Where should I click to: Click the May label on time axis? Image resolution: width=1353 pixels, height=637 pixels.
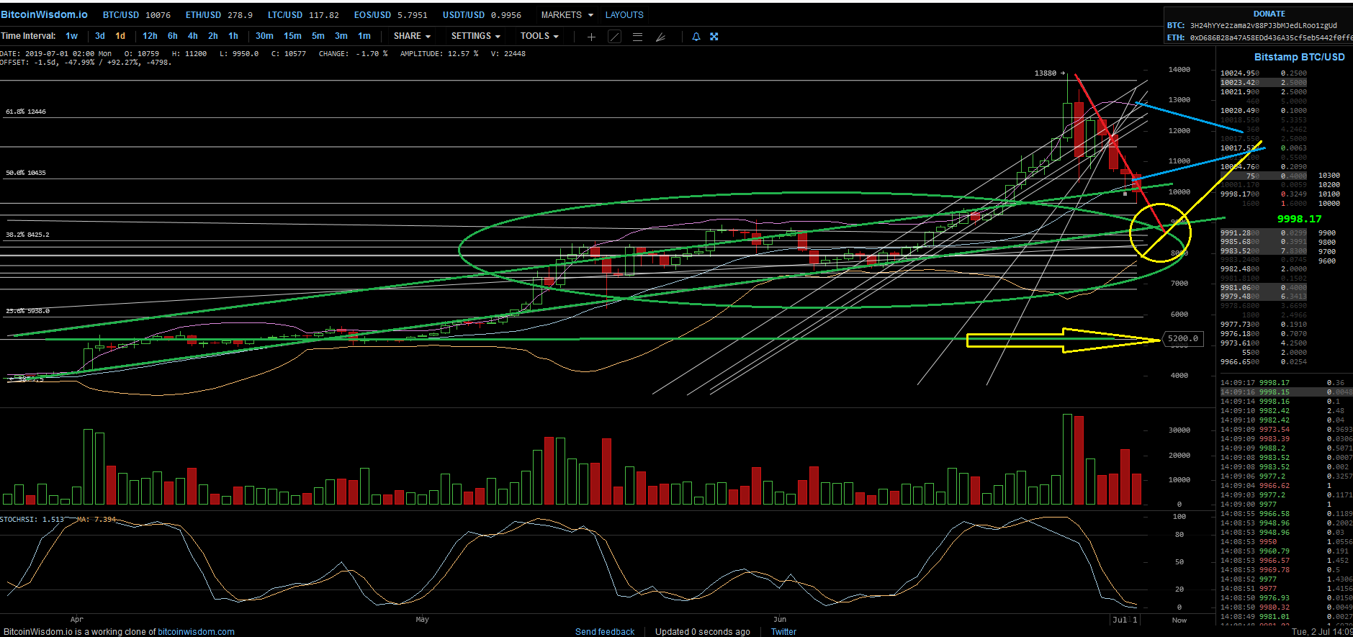coord(422,619)
